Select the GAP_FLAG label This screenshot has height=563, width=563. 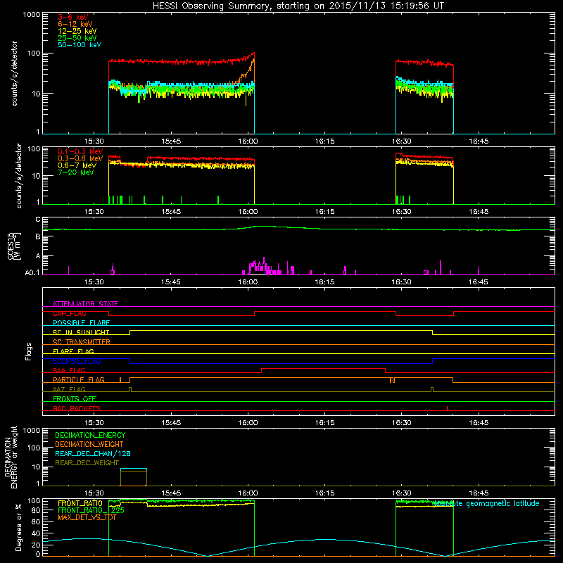(69, 313)
